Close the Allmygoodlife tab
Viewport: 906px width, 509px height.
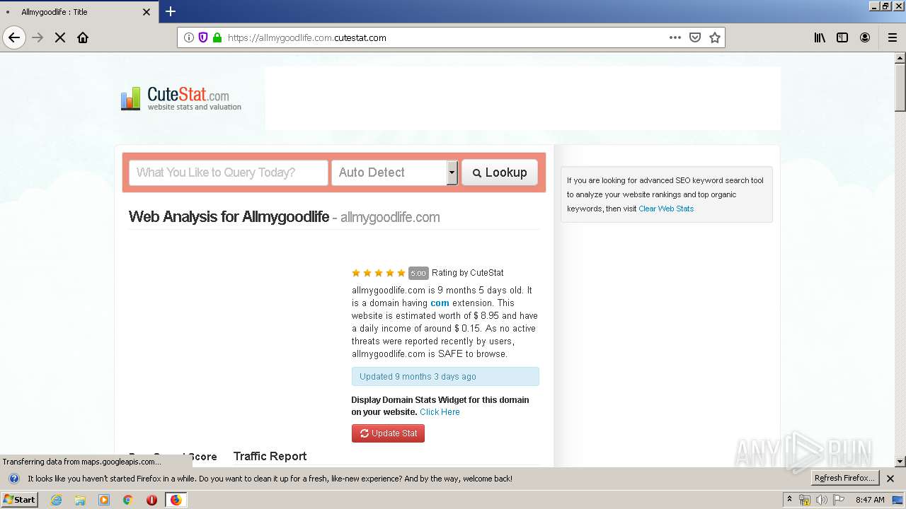tap(147, 12)
